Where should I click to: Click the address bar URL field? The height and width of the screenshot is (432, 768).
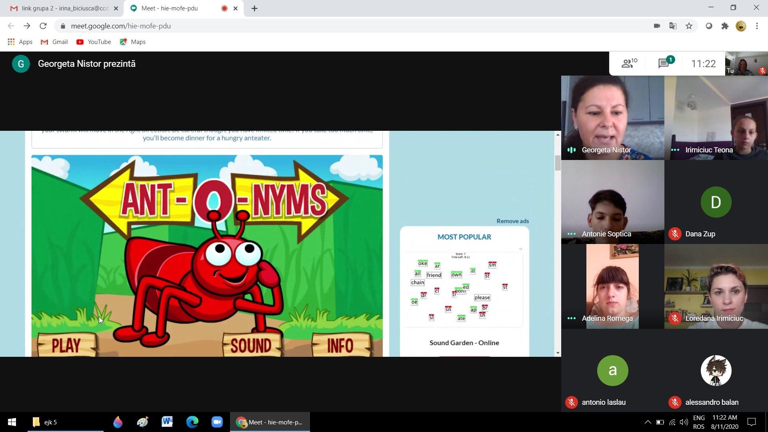[x=352, y=26]
